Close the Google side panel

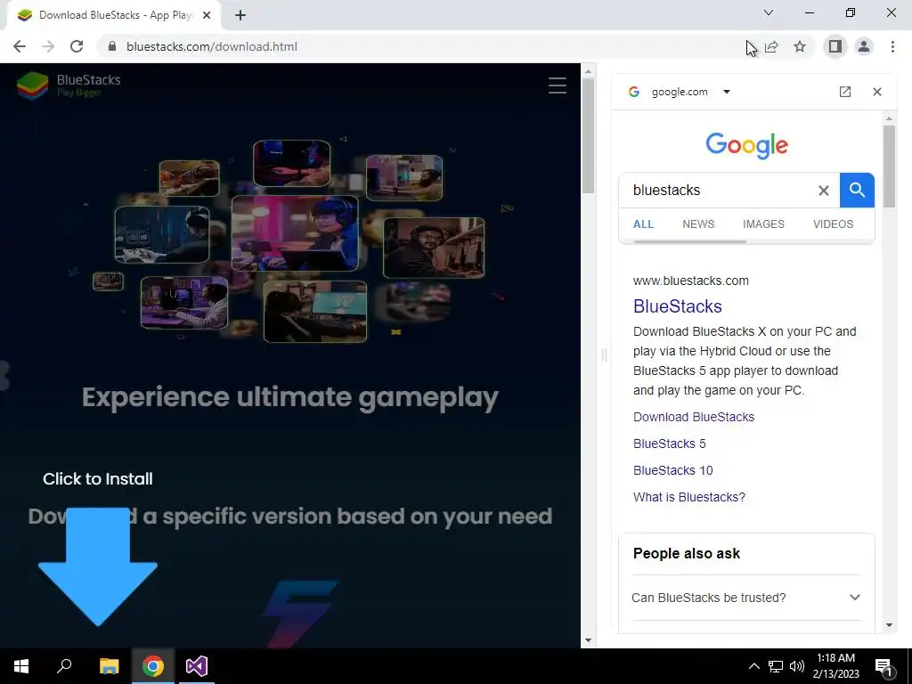point(877,92)
